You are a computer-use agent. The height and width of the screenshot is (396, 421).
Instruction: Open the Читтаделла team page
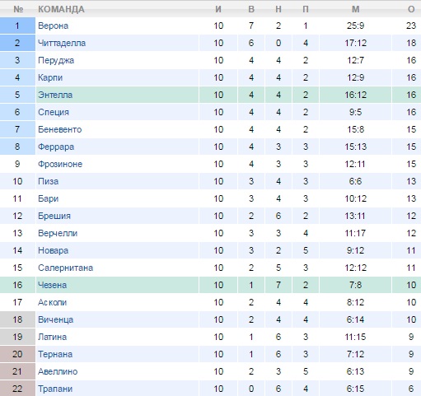(62, 43)
